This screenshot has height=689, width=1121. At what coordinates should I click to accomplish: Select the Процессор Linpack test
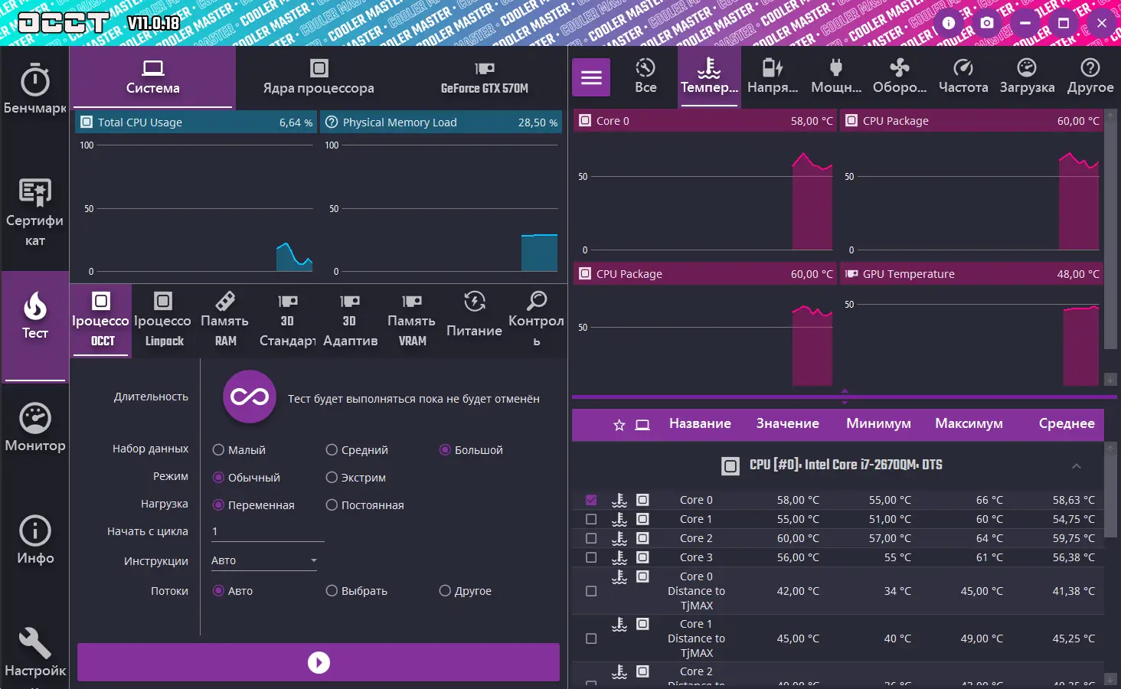[163, 320]
